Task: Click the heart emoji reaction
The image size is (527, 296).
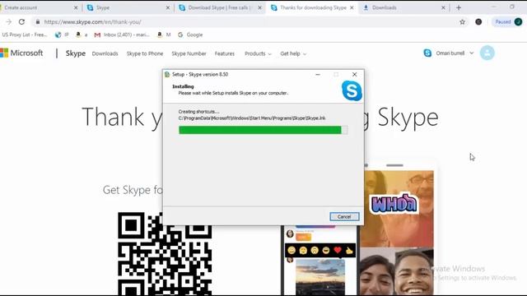Action: [x=338, y=250]
